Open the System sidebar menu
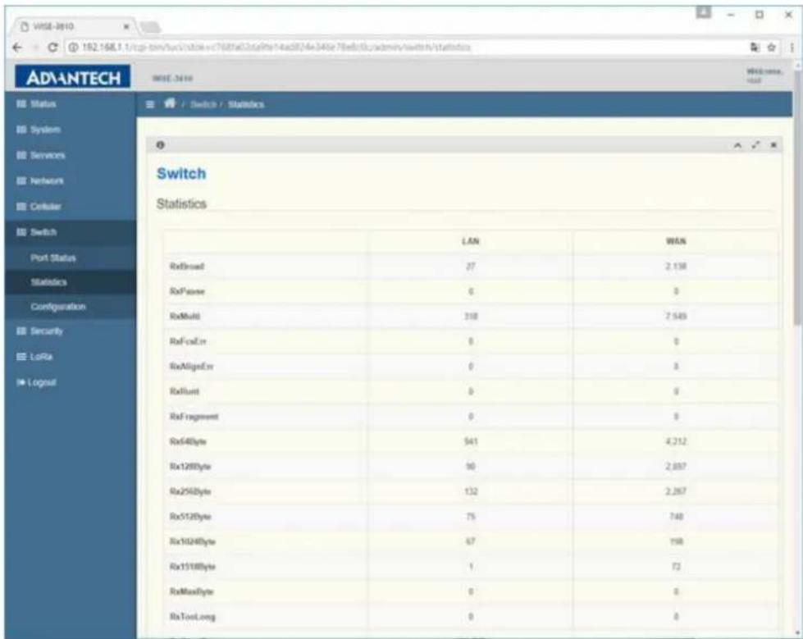This screenshot has height=639, width=803. pos(39,130)
